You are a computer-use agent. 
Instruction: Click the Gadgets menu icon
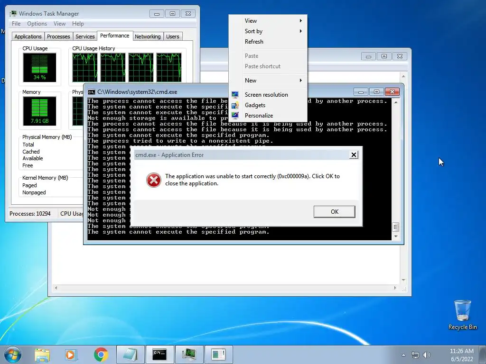235,105
